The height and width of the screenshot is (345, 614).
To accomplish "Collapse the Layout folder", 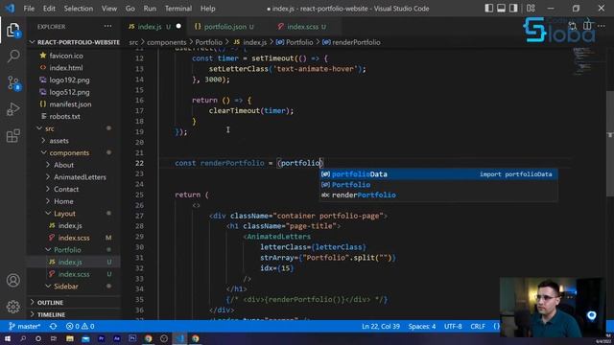I will tap(74, 213).
